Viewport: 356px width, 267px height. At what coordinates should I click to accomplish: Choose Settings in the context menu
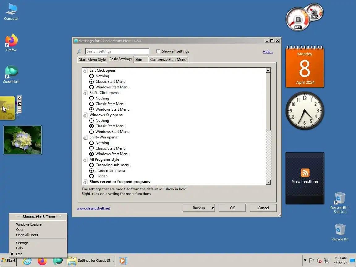[x=22, y=243]
